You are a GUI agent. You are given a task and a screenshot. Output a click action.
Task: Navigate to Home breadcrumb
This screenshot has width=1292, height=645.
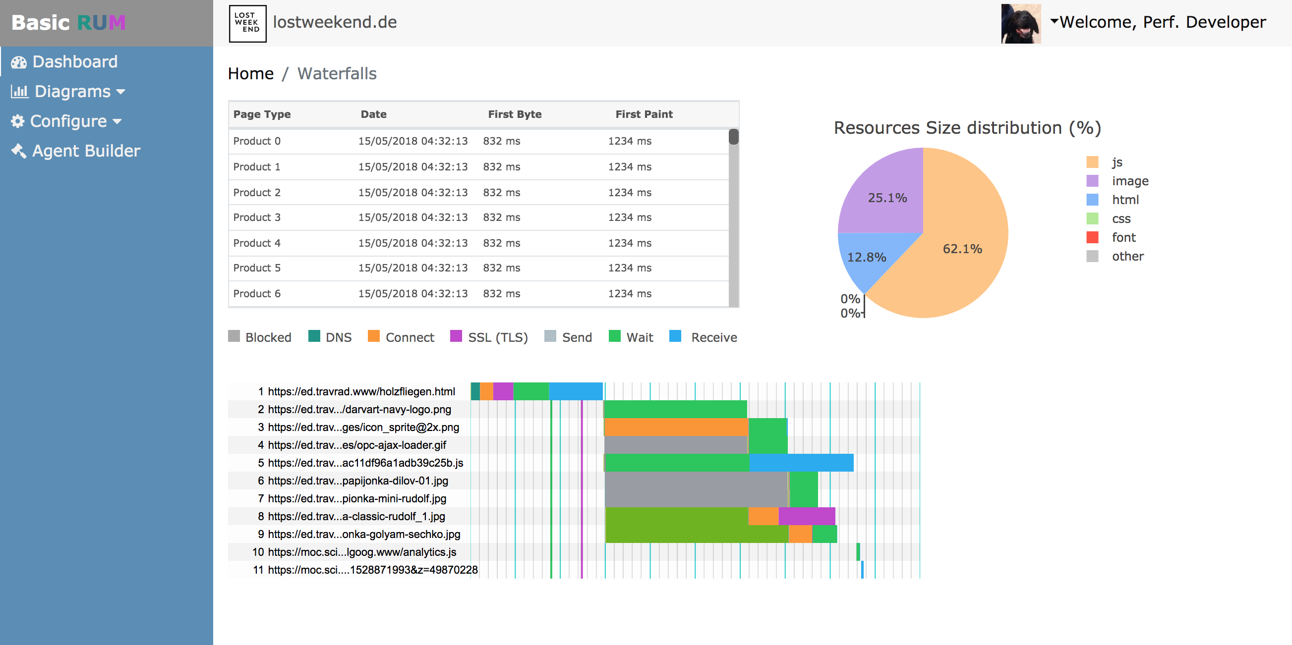[250, 73]
